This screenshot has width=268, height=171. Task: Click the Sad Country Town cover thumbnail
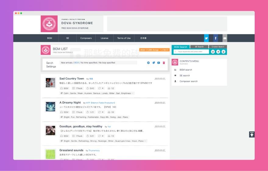[51, 83]
